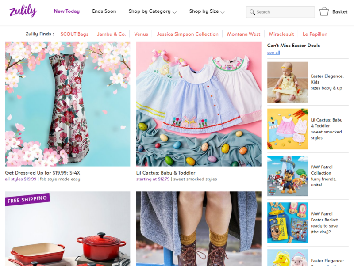Screen dimensions: 354x266
Task: Open Lil Cactus sidebar thumbnail on yellow
Action: pos(287,129)
